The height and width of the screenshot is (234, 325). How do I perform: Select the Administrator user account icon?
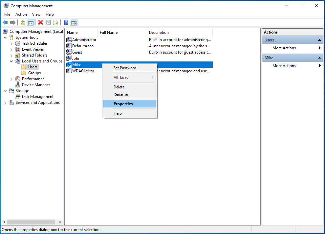click(x=69, y=40)
